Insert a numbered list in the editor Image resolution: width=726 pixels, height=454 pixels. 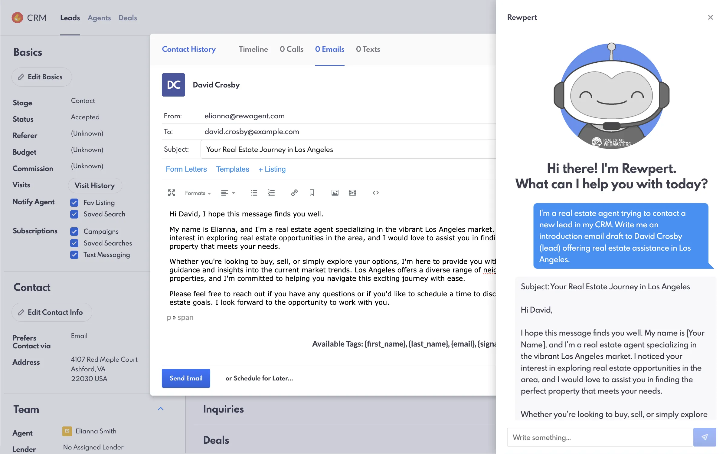pyautogui.click(x=271, y=193)
